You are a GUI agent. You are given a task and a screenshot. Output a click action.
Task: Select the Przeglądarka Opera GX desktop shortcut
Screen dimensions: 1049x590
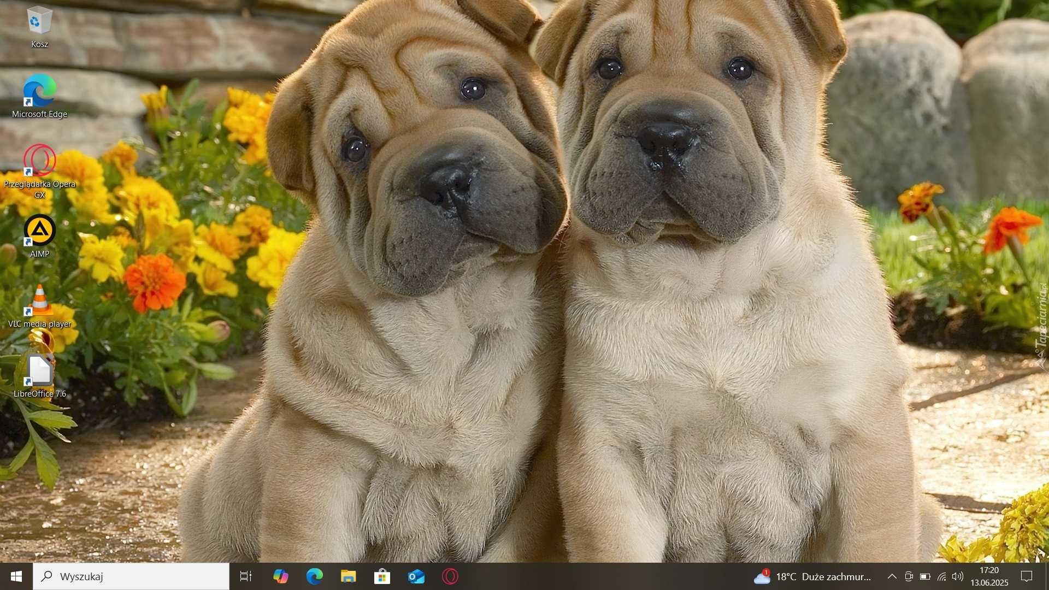click(x=39, y=172)
